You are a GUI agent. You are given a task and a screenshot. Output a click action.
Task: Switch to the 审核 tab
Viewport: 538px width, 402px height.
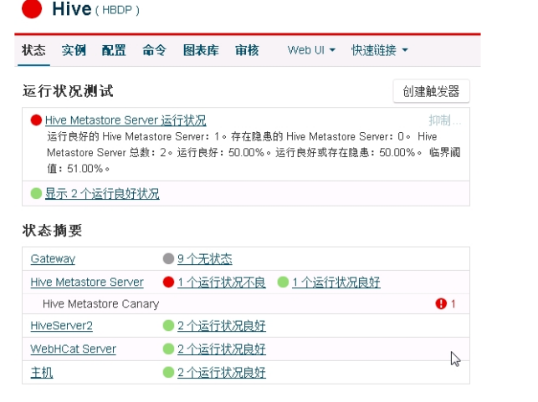point(247,50)
